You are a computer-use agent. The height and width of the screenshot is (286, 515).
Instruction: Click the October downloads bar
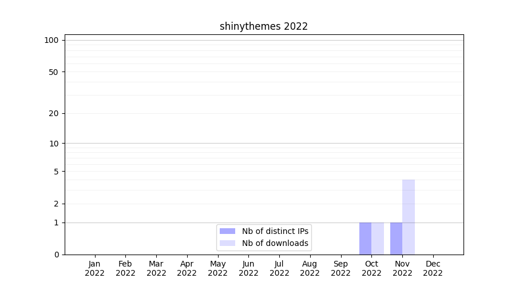tap(378, 239)
